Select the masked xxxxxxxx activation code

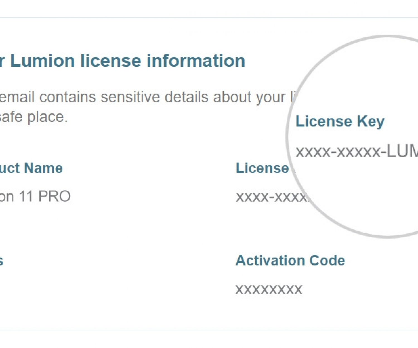click(269, 289)
